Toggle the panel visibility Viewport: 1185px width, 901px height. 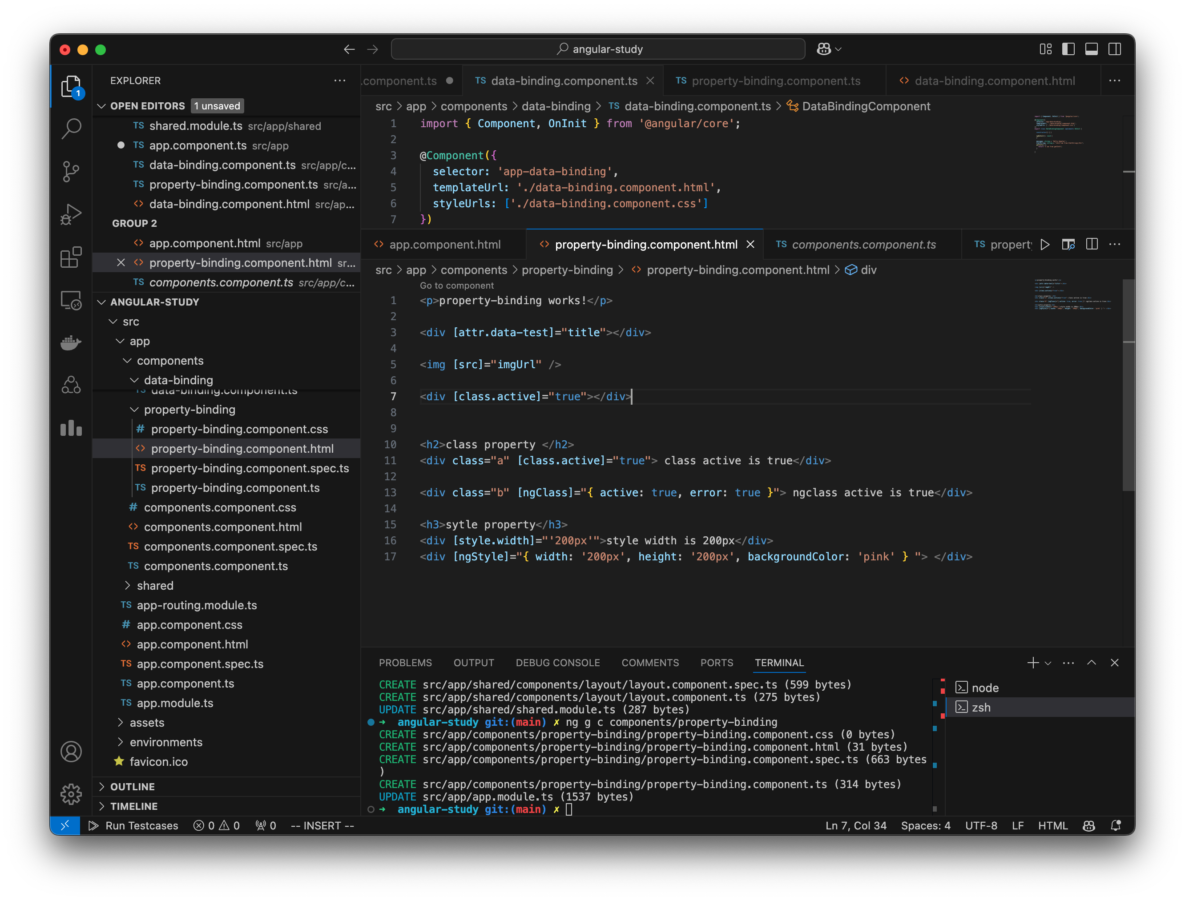tap(1092, 49)
